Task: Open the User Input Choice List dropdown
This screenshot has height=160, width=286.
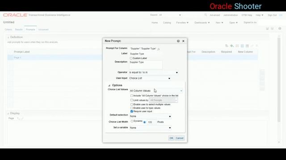Action: tap(150, 78)
